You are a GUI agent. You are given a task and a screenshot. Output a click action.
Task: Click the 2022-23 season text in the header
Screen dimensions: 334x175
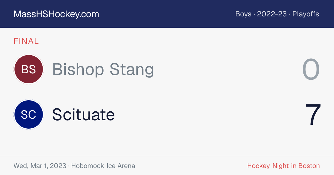(272, 14)
